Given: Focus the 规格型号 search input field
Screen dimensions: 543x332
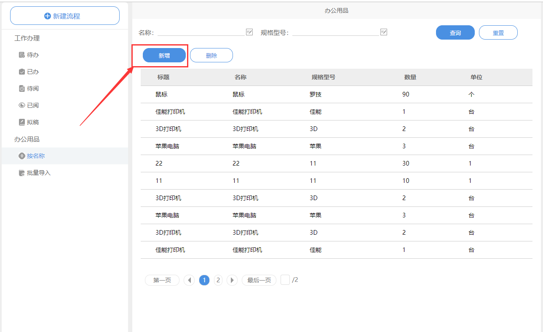Looking at the screenshot, I should (336, 32).
